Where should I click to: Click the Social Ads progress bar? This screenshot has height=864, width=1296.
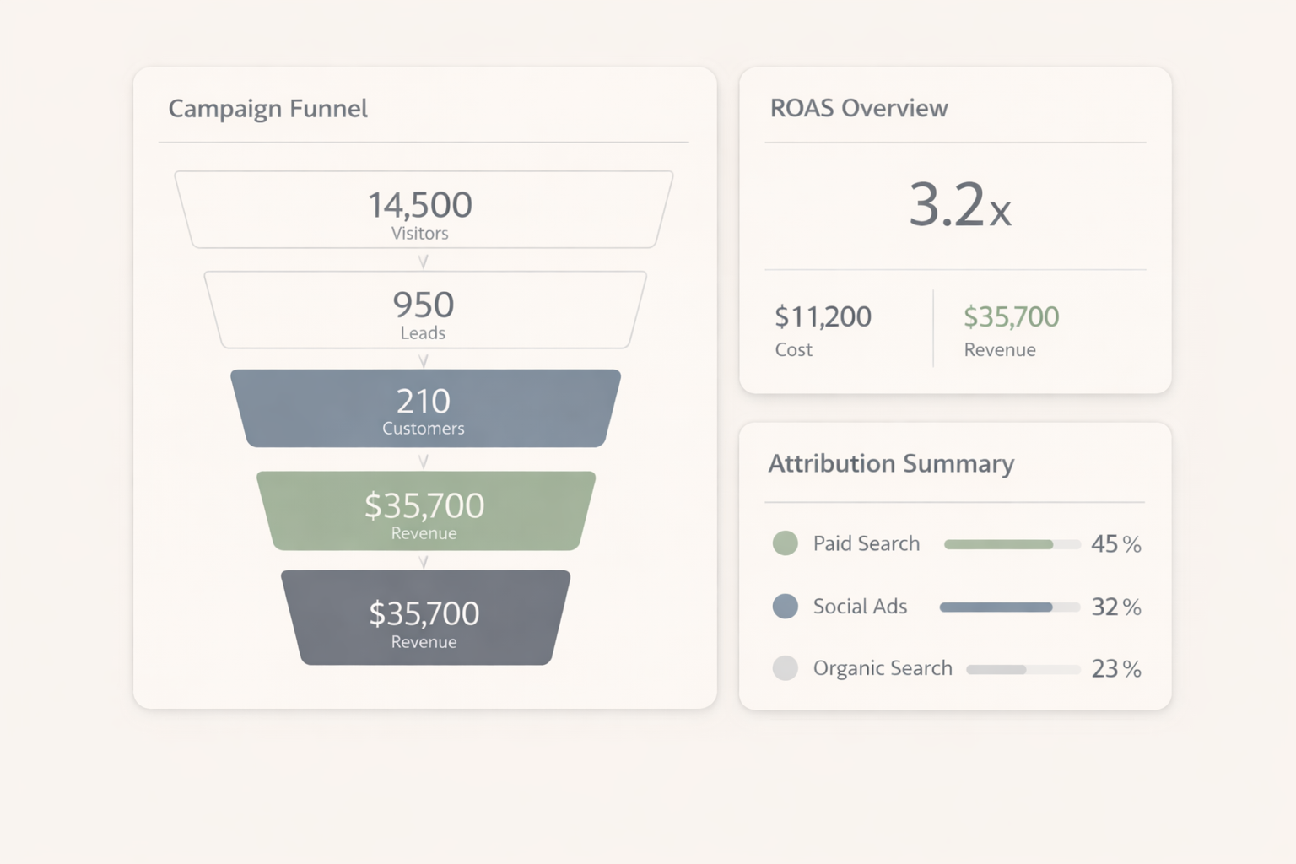pyautogui.click(x=1010, y=607)
